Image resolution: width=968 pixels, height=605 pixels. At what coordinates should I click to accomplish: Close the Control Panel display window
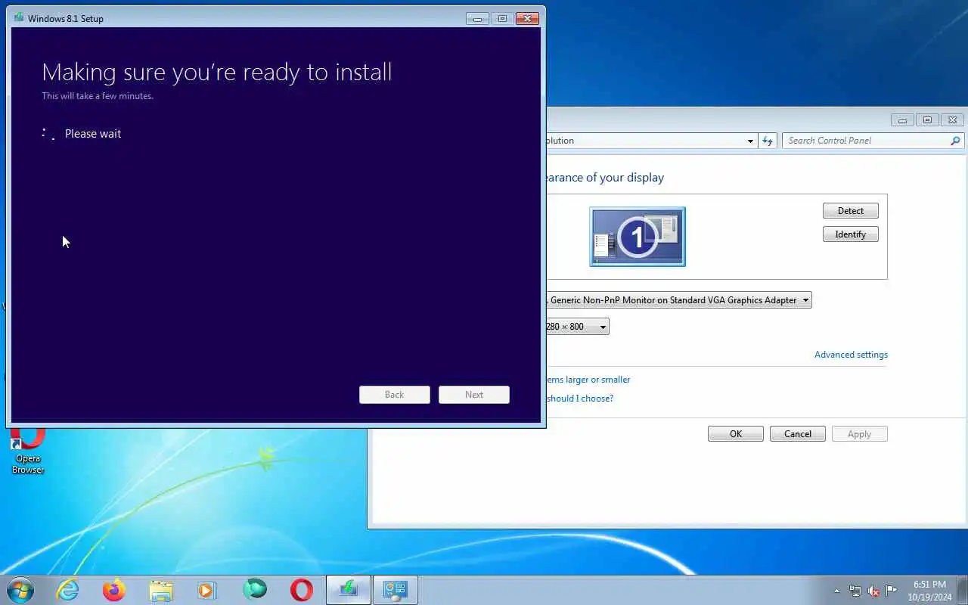952,120
